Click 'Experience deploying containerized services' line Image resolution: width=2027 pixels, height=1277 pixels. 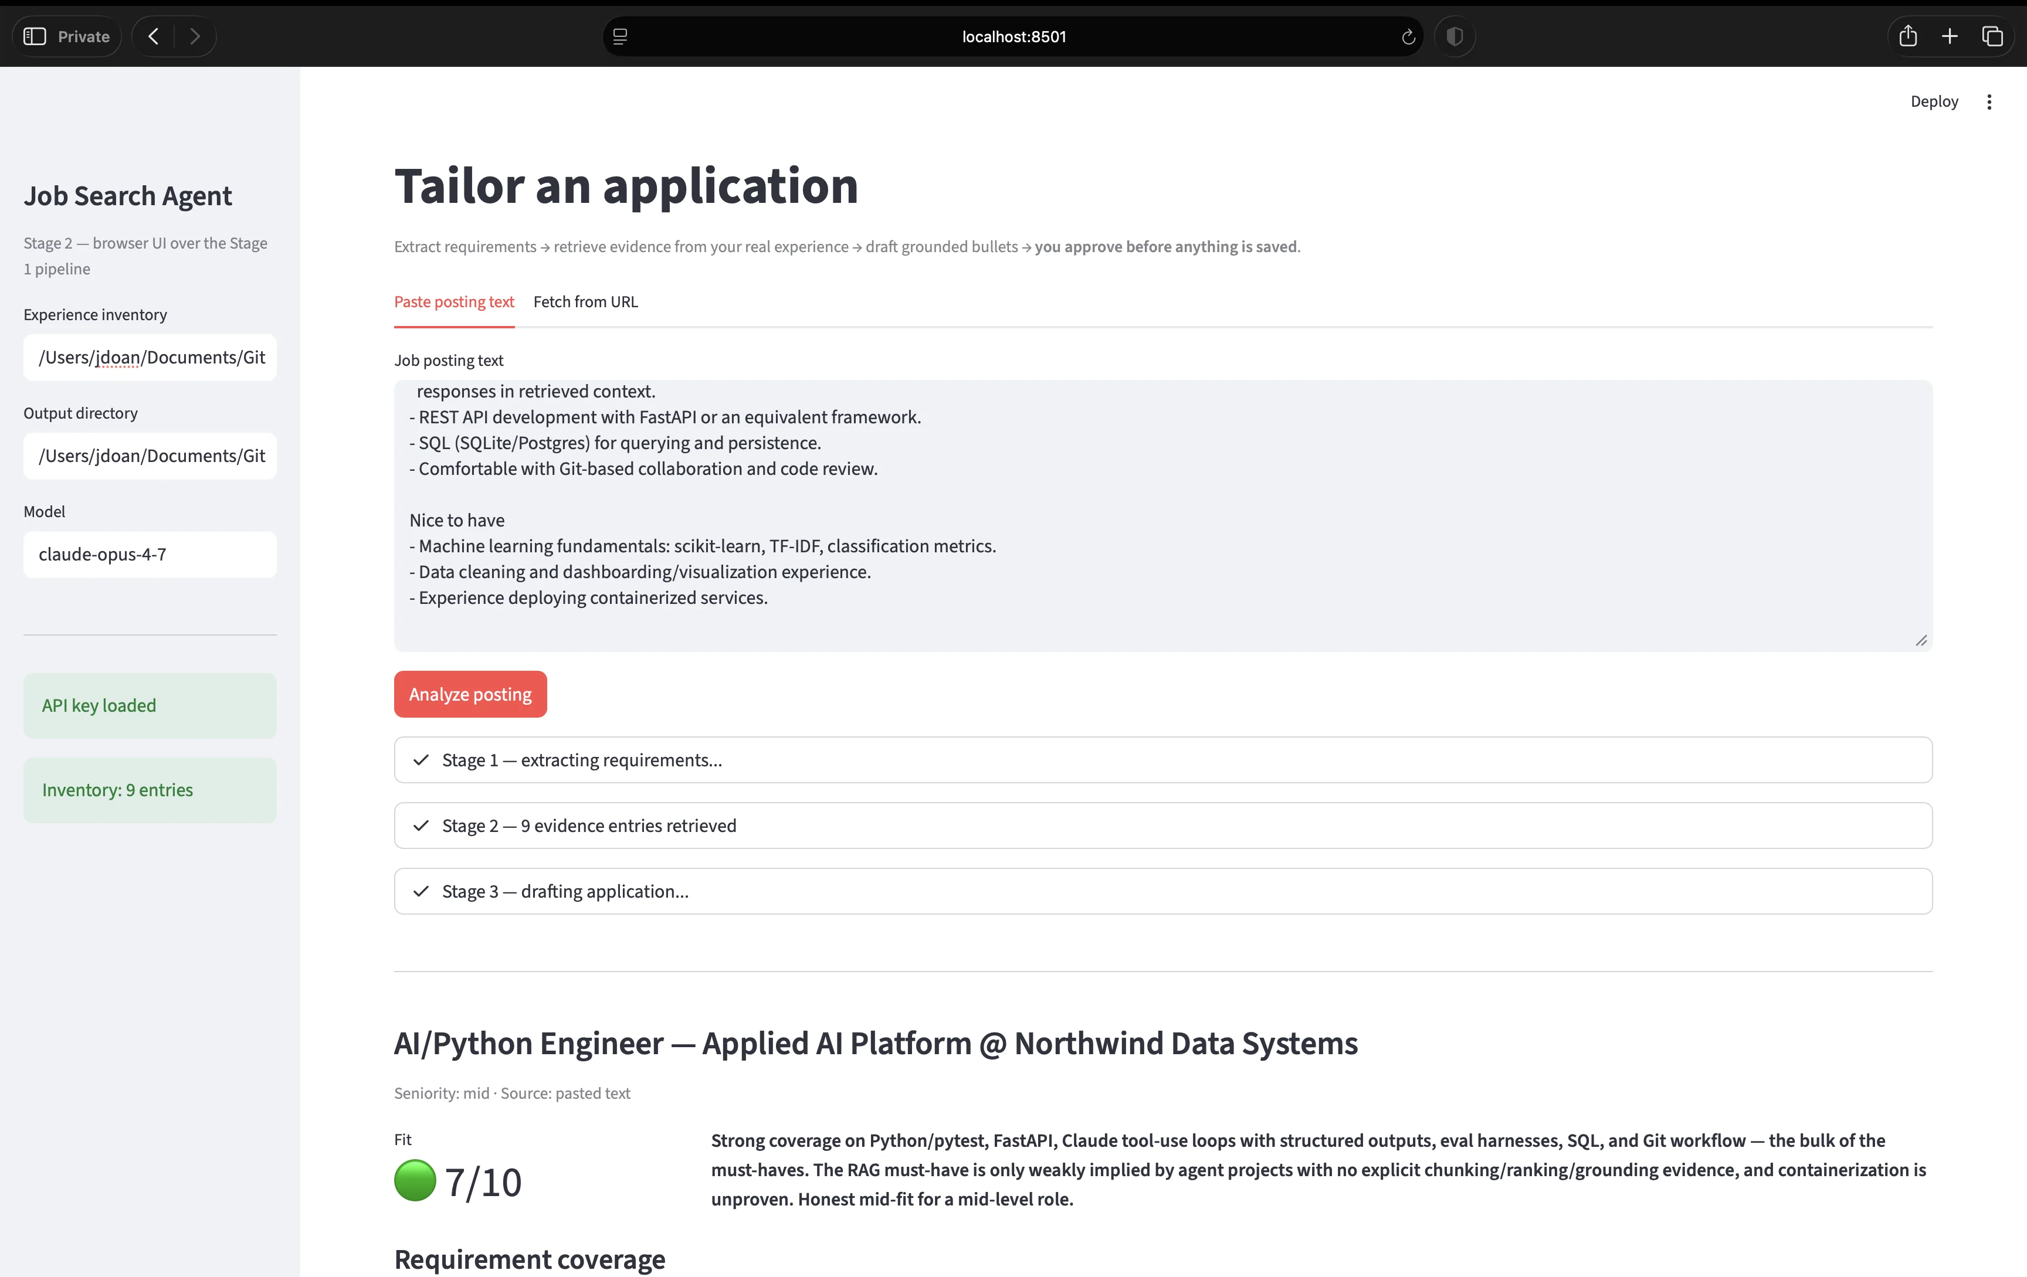coord(588,597)
